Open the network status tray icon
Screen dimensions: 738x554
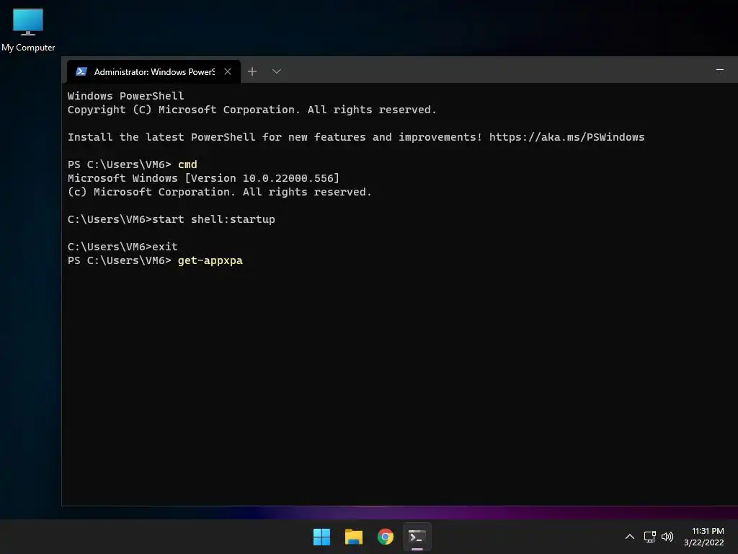pos(650,537)
